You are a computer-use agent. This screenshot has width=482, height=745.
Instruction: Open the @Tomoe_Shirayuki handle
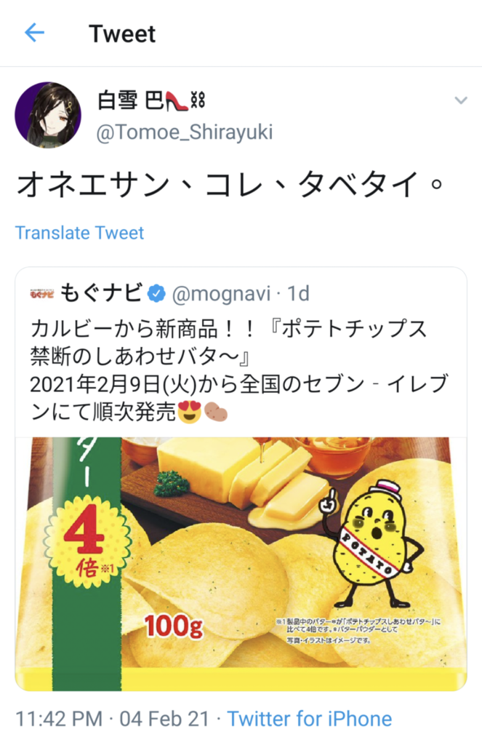pos(185,132)
